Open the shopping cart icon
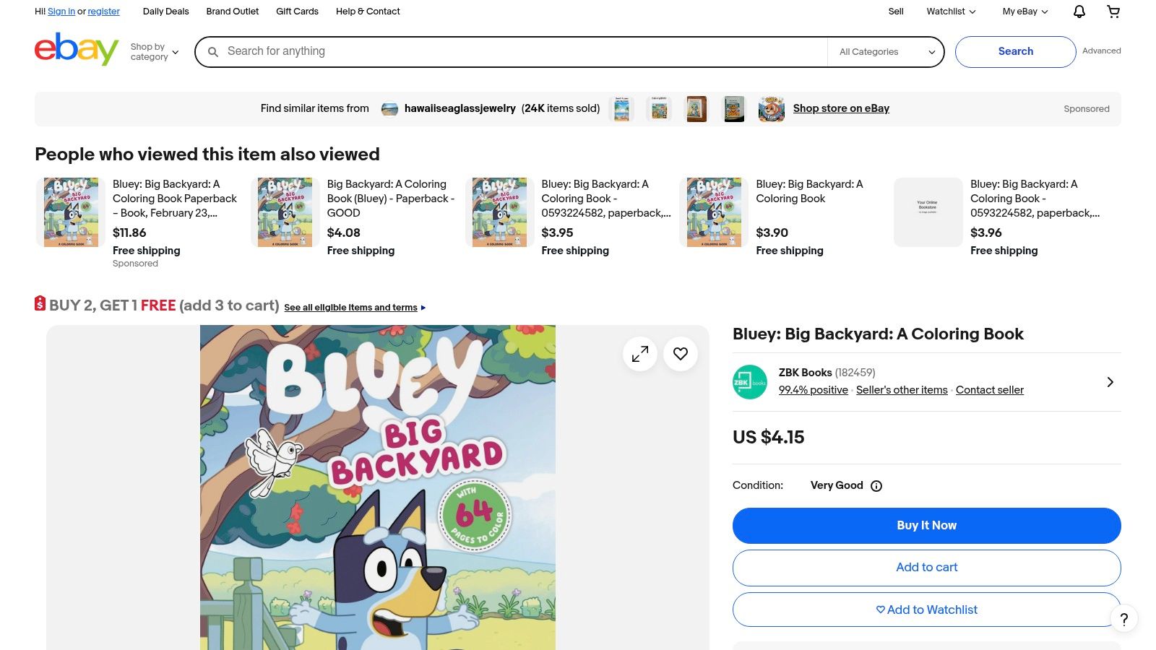1156x650 pixels. (1113, 12)
